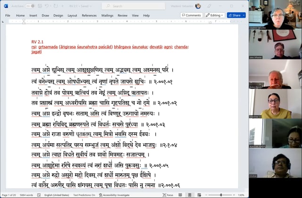Click the verse number २-००१-०३
Image resolution: width=302 pixels, height=198 pixels.
[155, 124]
